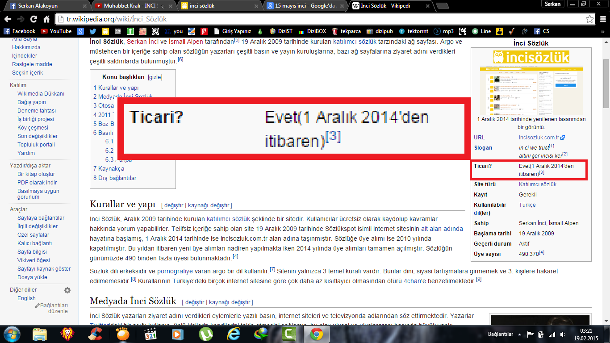Open Türkçe language link in infobox
The image size is (610, 343).
pyautogui.click(x=527, y=205)
